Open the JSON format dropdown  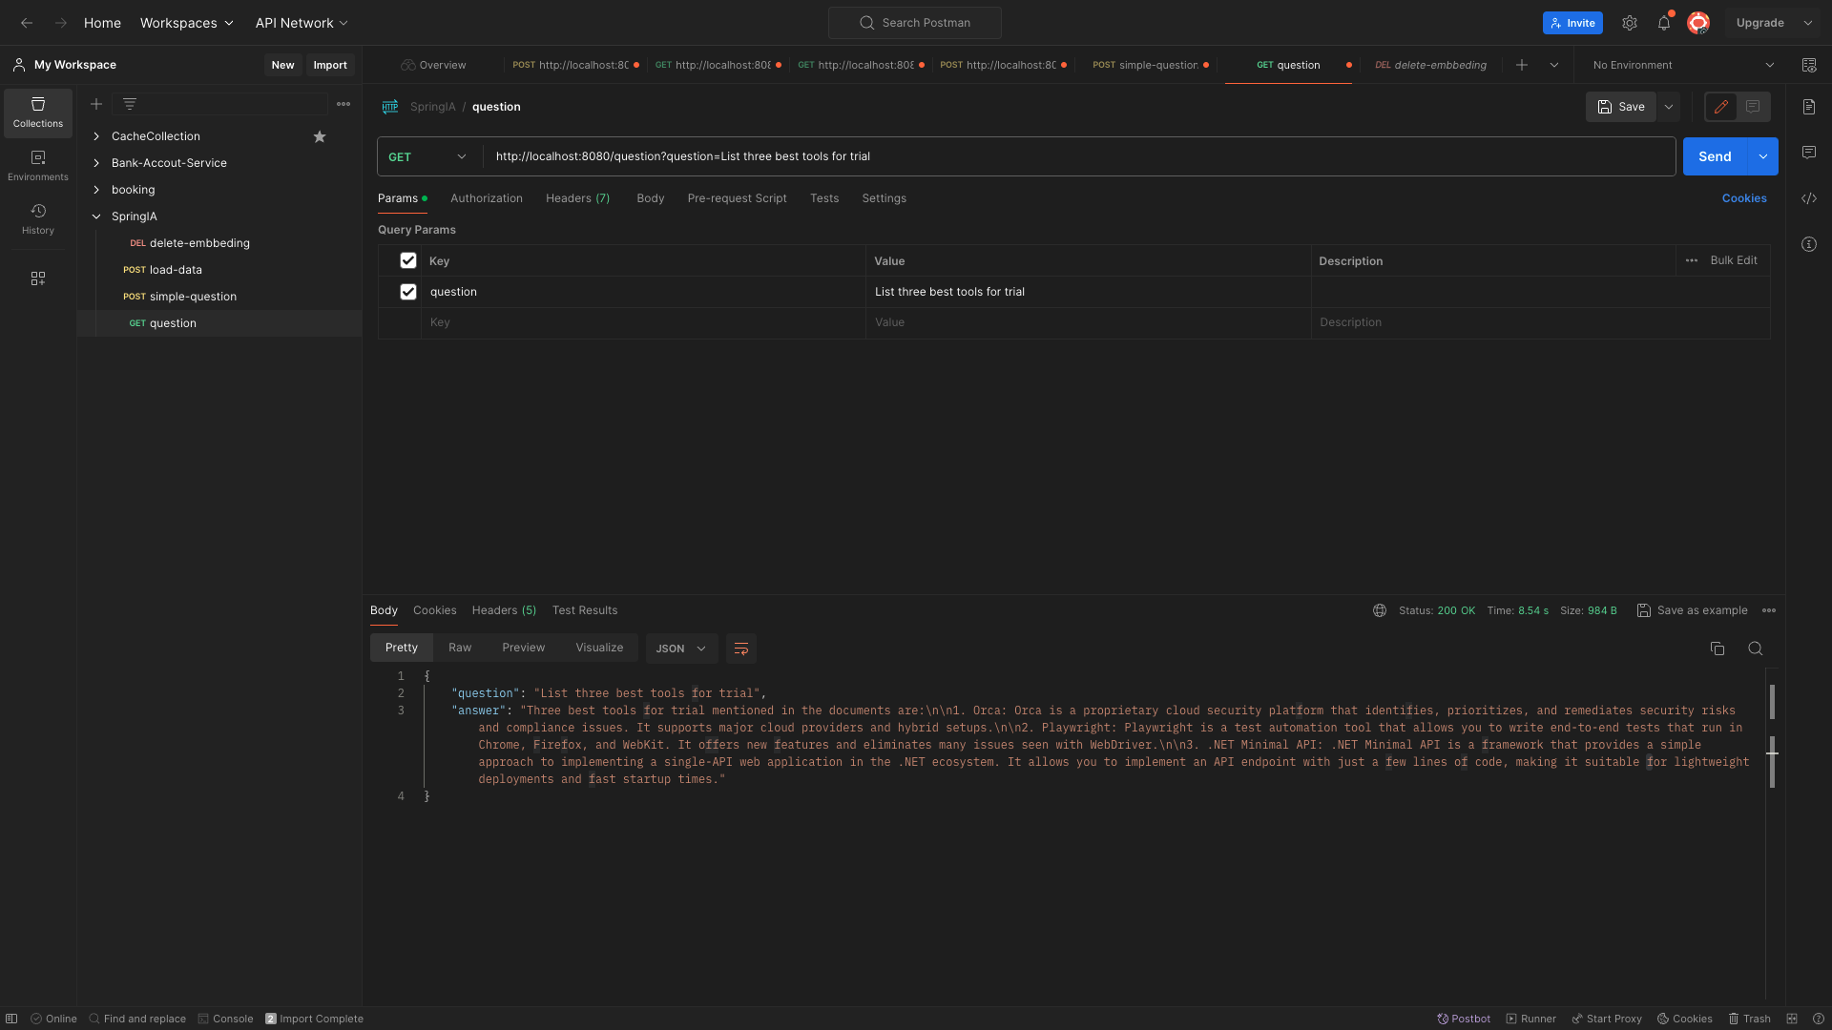click(681, 649)
